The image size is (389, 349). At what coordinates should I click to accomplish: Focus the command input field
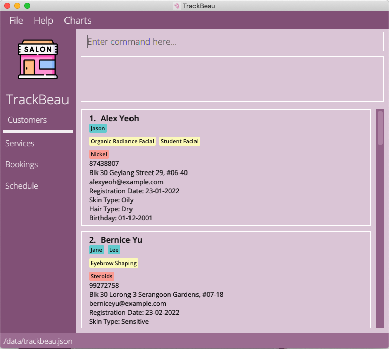click(232, 42)
